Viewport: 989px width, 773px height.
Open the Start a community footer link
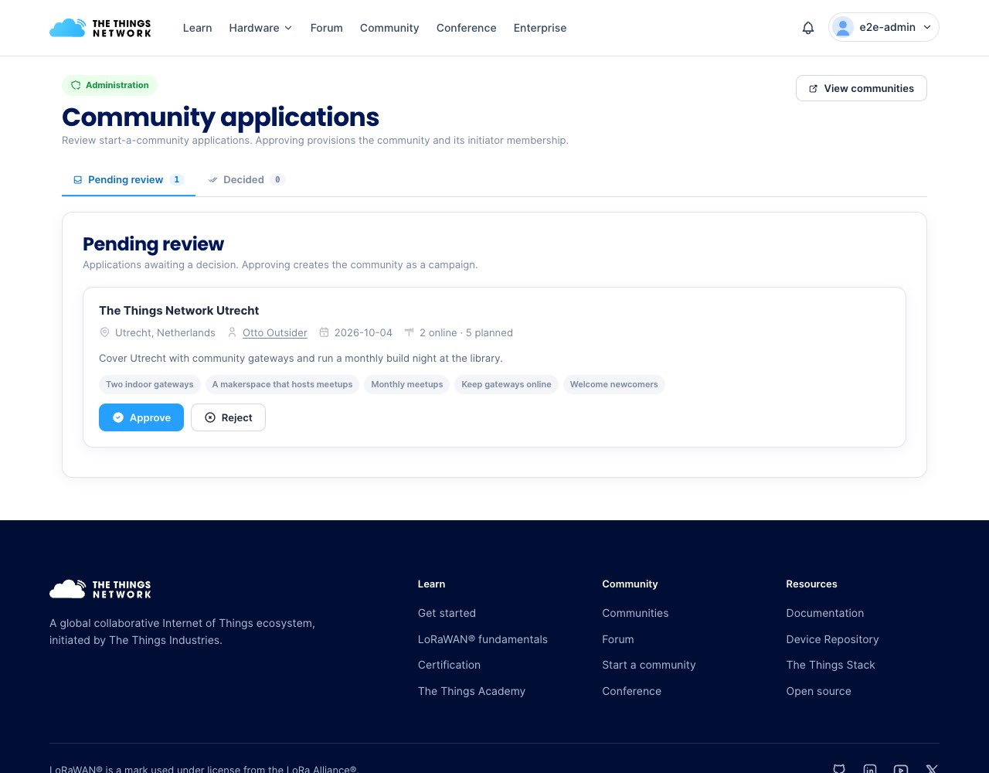(649, 665)
